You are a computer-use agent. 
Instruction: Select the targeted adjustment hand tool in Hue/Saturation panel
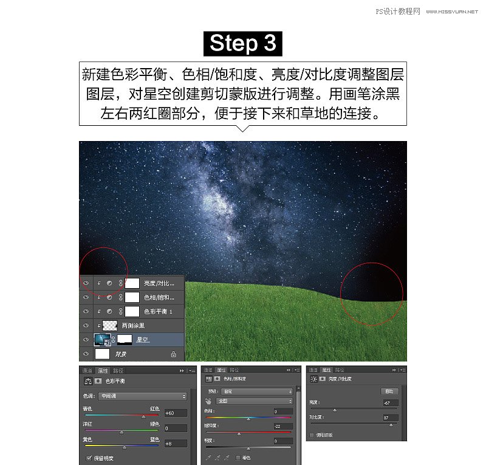(x=209, y=401)
